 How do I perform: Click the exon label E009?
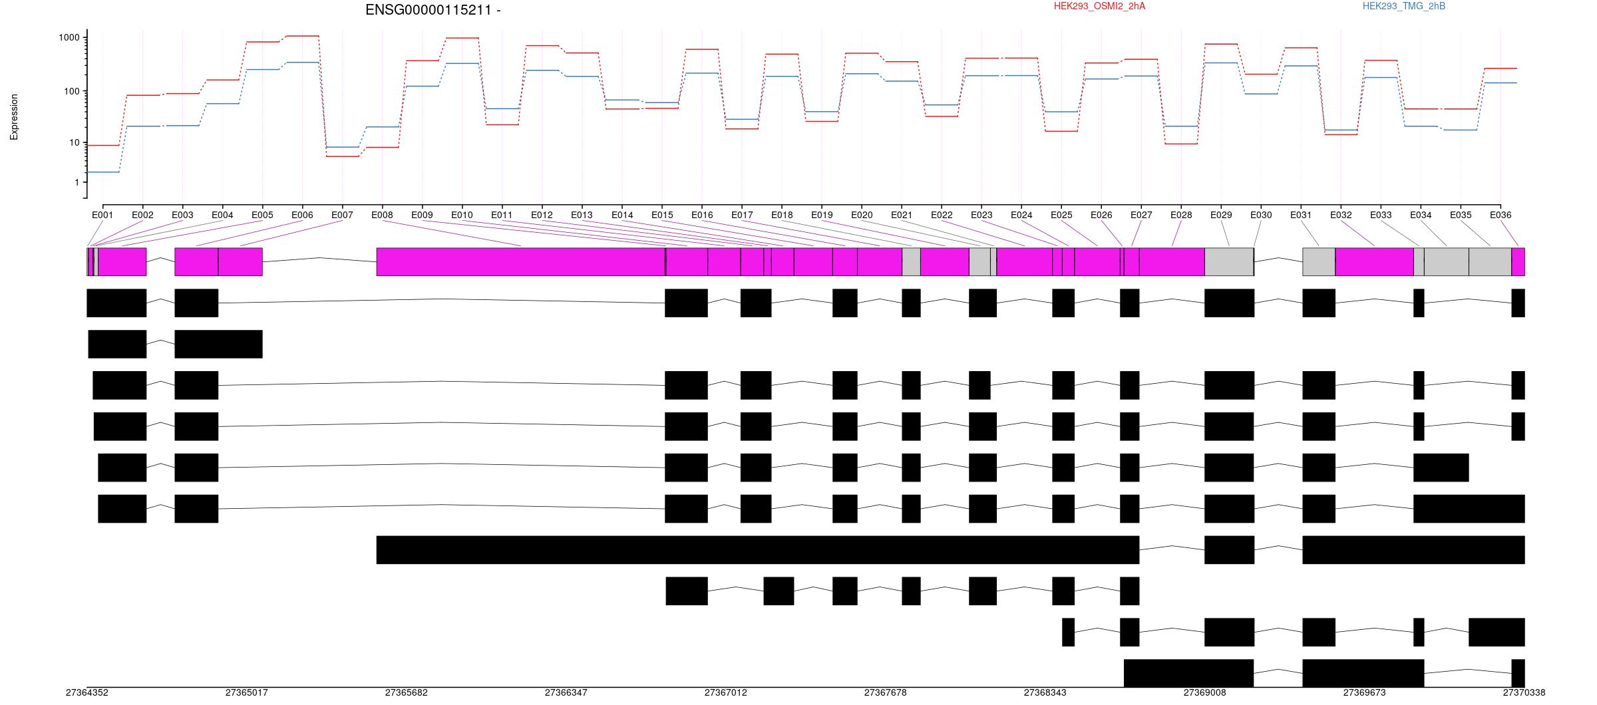click(422, 215)
